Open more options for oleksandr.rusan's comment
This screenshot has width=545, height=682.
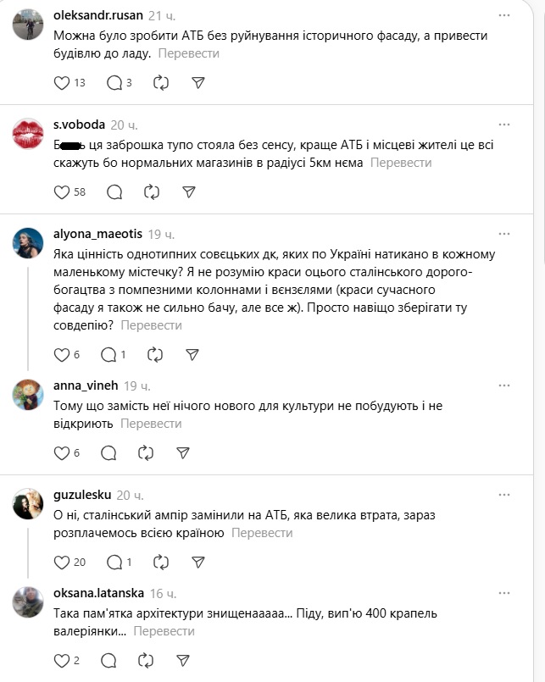[x=505, y=16]
